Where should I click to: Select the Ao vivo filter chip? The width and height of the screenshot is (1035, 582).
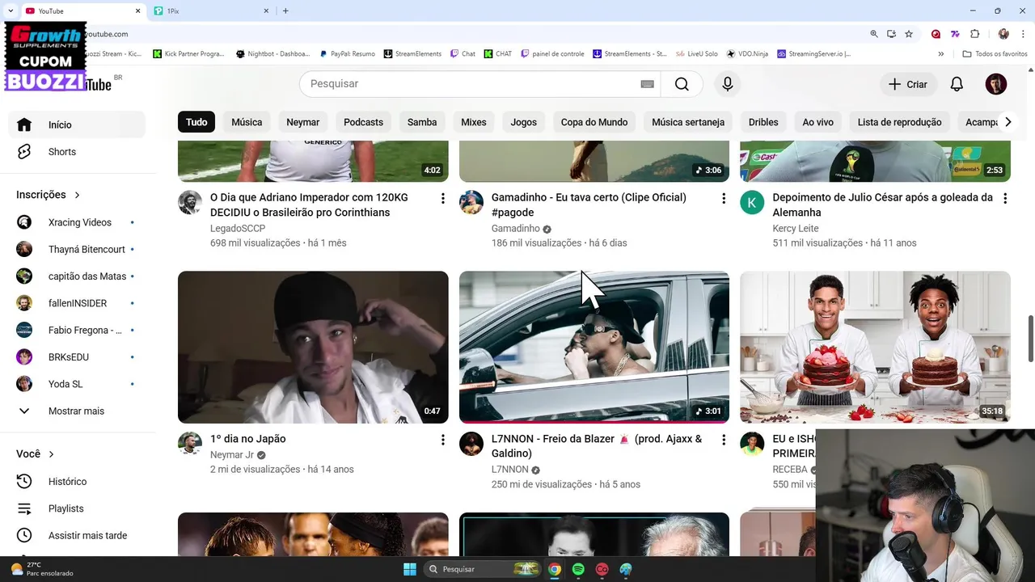[817, 122]
